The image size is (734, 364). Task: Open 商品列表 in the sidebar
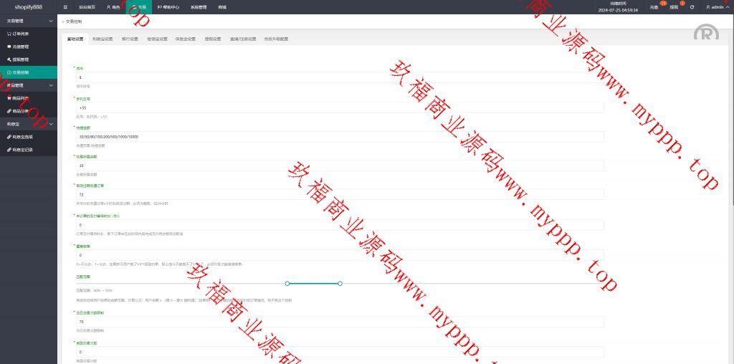(x=19, y=98)
